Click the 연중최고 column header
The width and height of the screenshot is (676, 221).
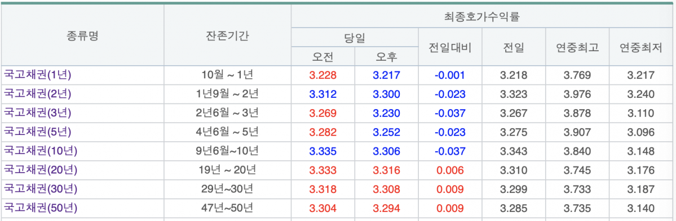point(577,47)
